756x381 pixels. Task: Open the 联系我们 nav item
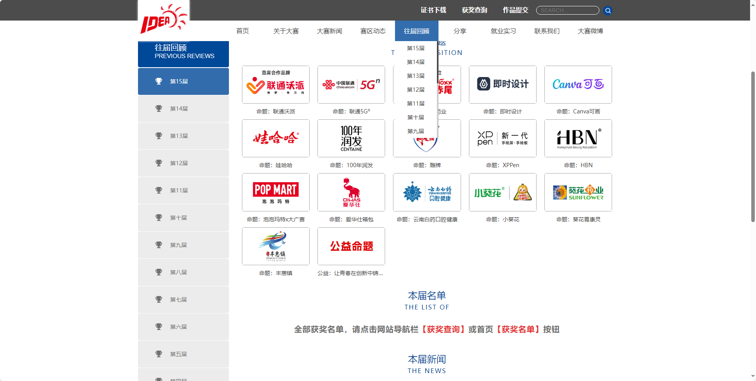click(547, 31)
